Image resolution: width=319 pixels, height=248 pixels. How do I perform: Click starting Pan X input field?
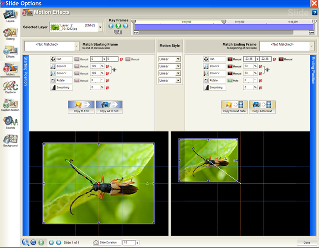pos(96,59)
